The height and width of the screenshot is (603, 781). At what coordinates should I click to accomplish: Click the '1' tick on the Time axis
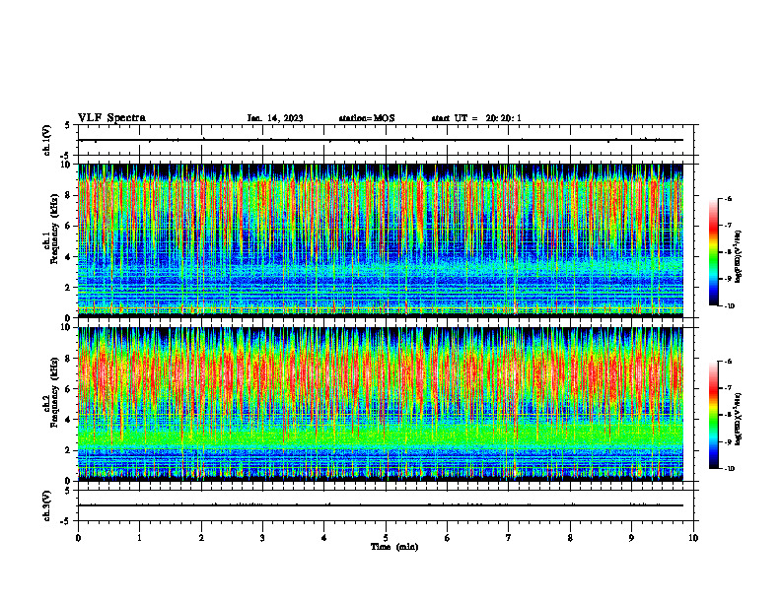pos(139,538)
